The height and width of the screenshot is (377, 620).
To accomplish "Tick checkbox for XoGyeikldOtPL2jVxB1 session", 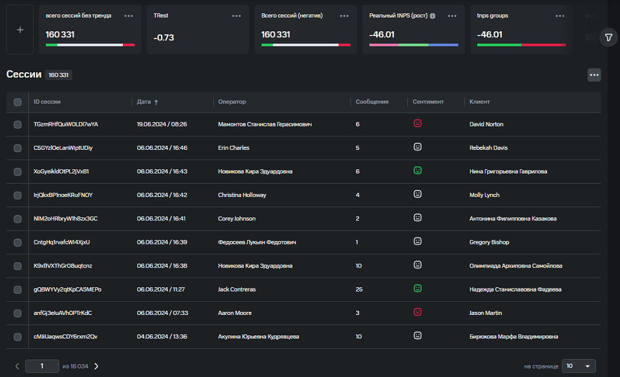I will [17, 172].
